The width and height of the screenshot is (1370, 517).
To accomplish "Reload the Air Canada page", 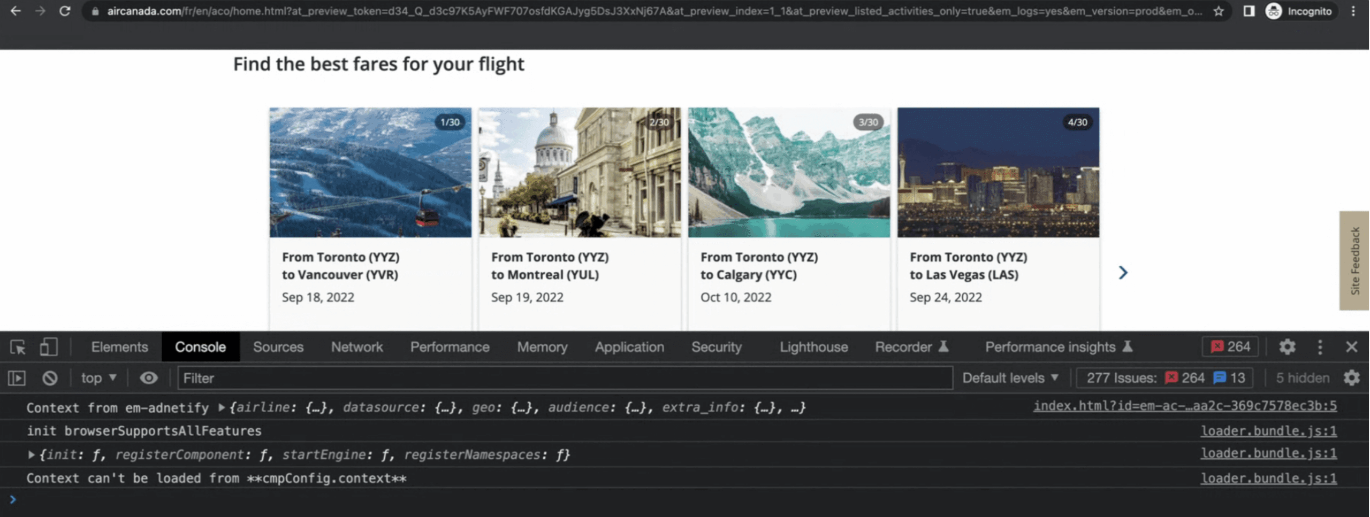I will click(x=65, y=11).
